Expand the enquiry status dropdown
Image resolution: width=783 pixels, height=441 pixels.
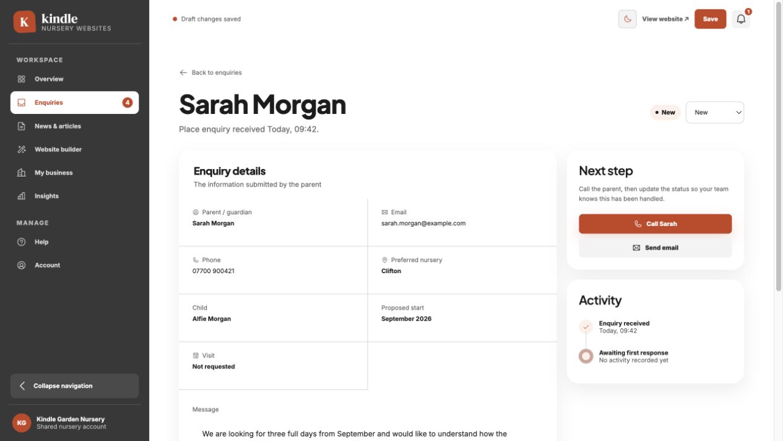coord(715,113)
